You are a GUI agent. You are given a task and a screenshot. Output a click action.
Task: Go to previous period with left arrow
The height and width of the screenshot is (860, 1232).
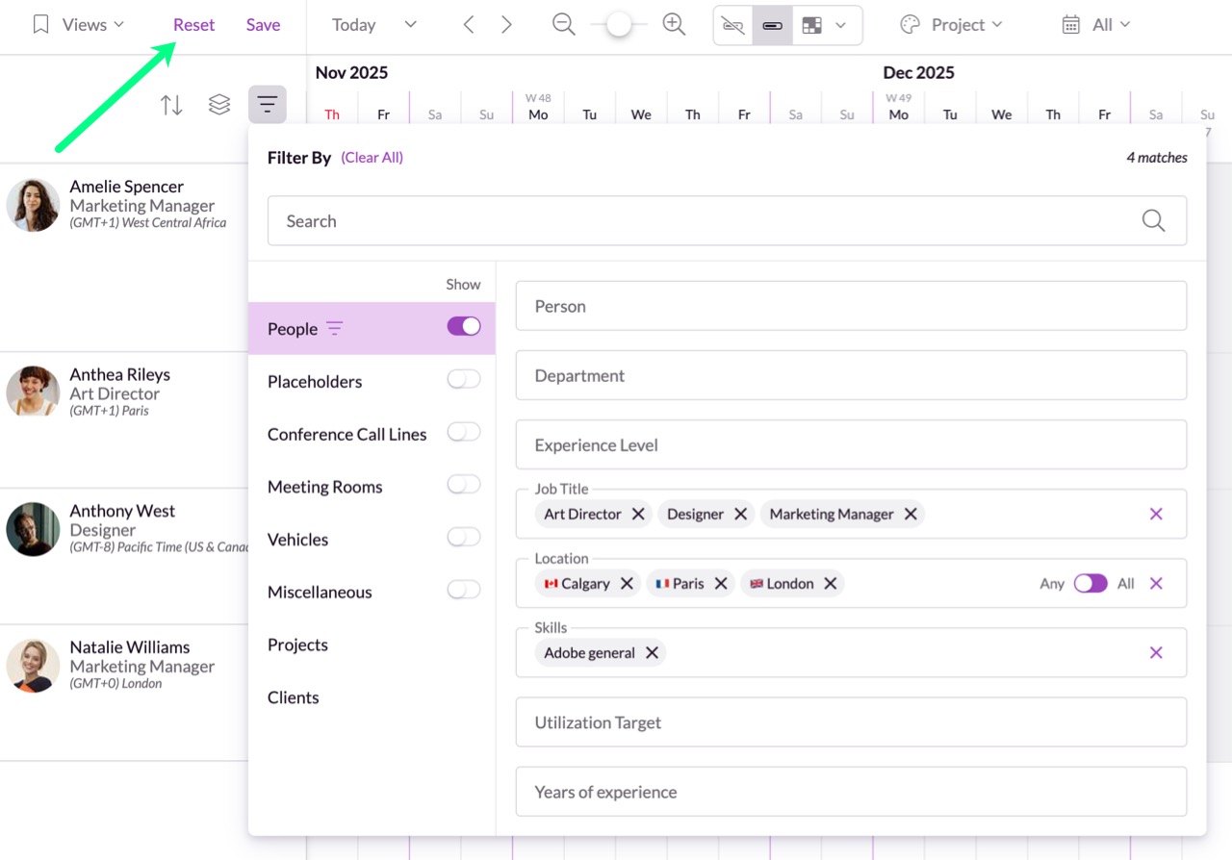point(469,25)
